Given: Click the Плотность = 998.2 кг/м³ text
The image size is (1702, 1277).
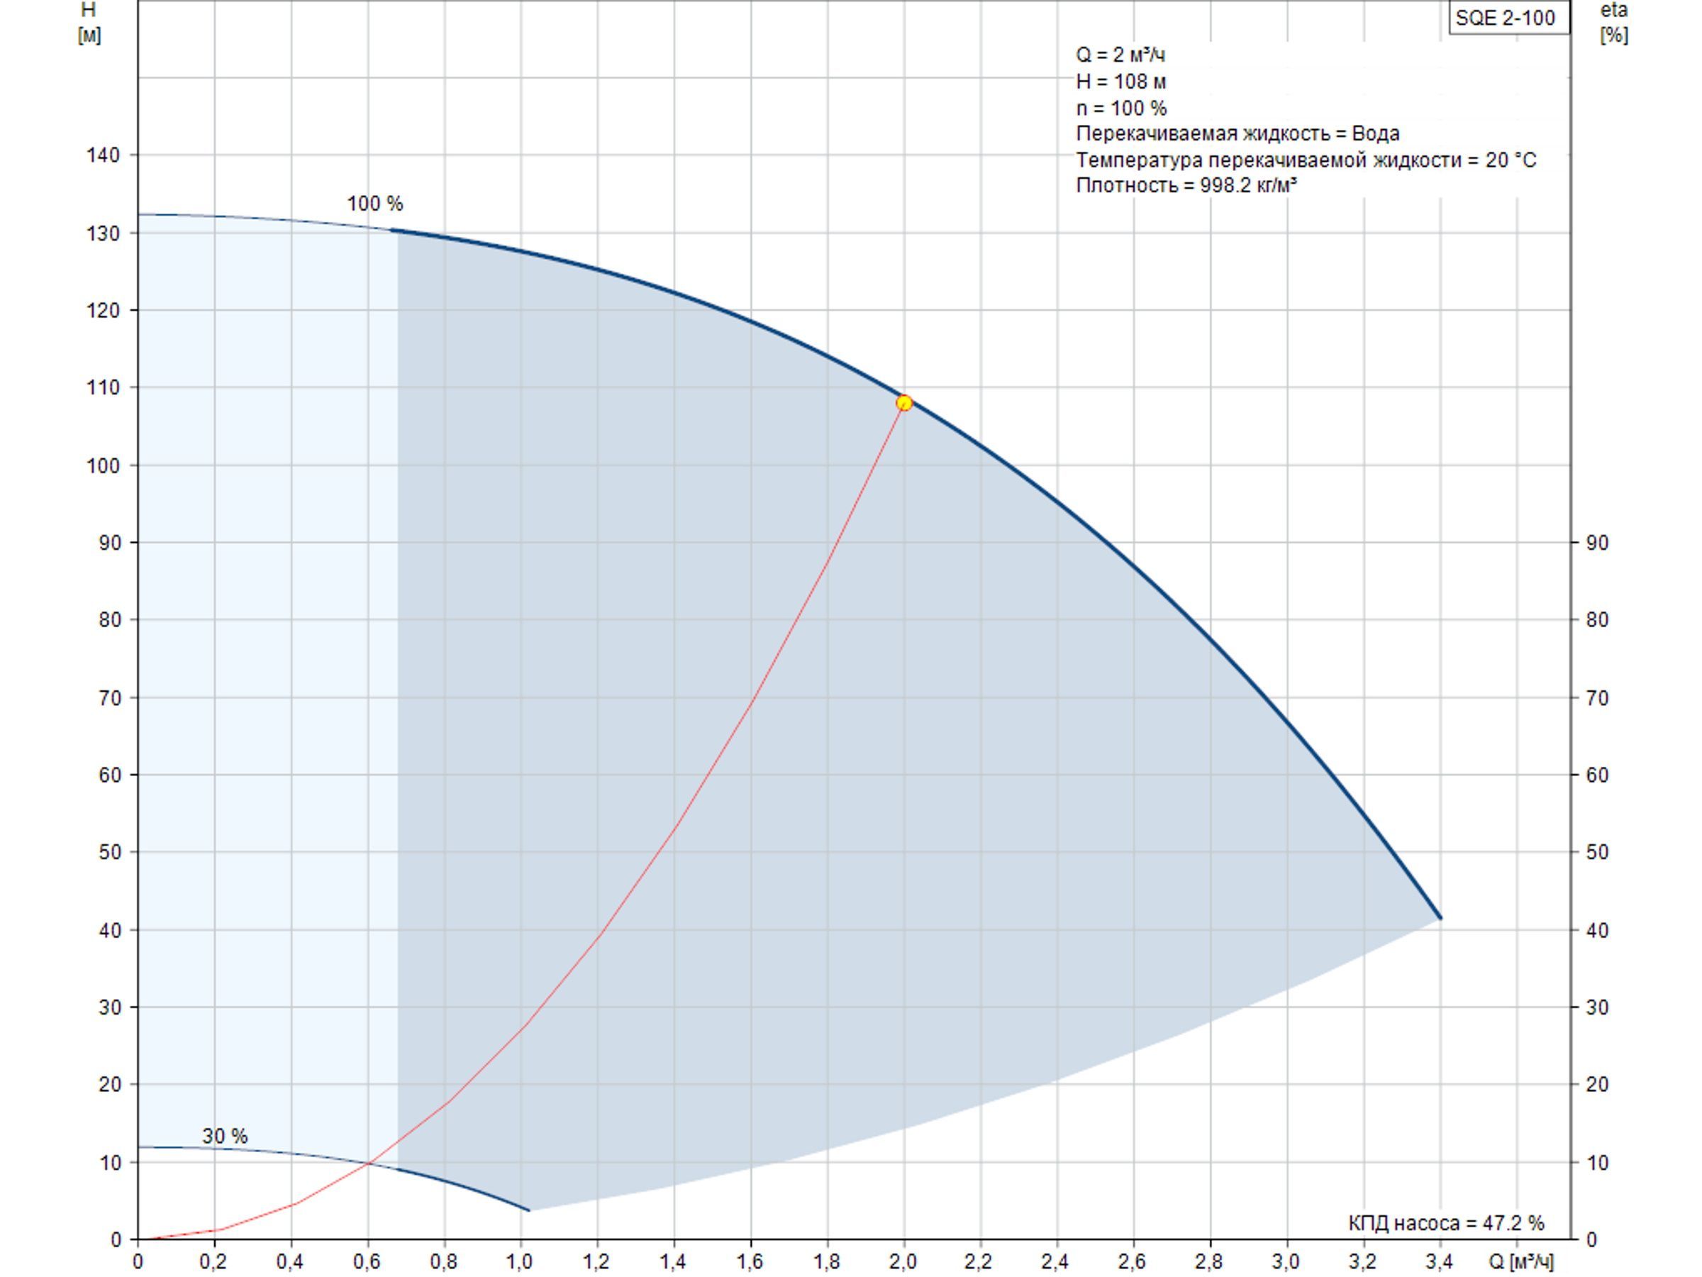Looking at the screenshot, I should point(1186,184).
